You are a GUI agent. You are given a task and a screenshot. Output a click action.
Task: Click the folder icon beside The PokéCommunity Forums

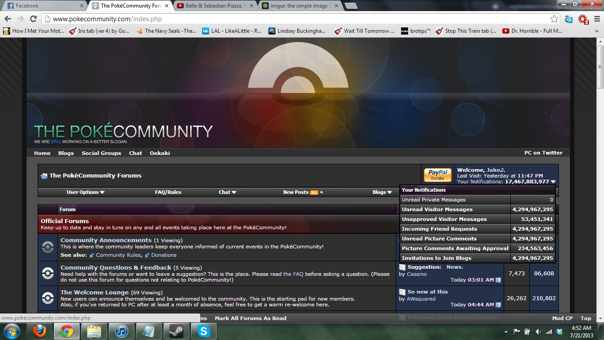(x=44, y=176)
